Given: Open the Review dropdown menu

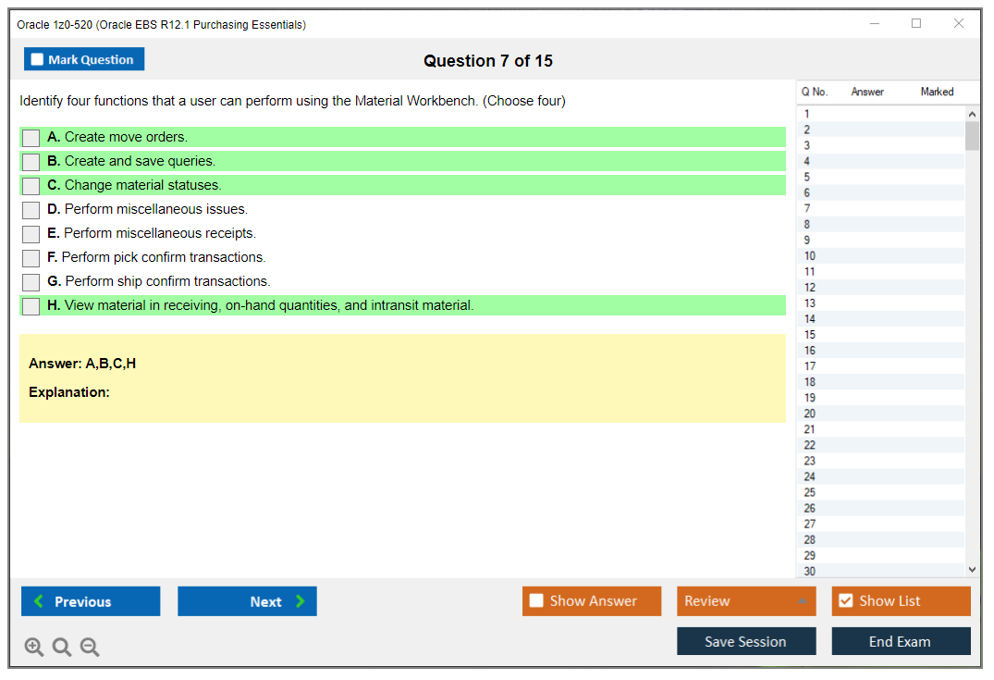Looking at the screenshot, I should coord(746,601).
